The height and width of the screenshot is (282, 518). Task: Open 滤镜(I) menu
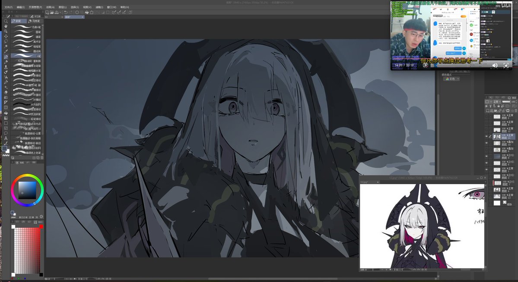[99, 7]
